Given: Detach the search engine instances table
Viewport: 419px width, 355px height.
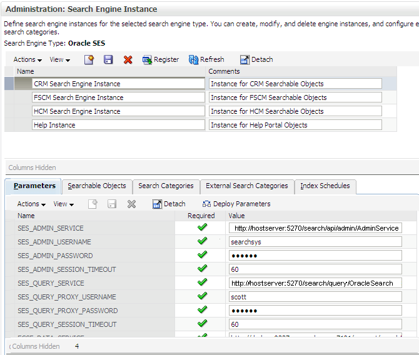Looking at the screenshot, I should click(256, 59).
